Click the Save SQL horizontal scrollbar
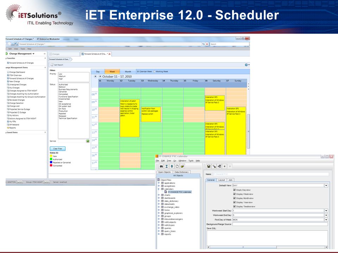Screen dimensions: 338x253 267,247
